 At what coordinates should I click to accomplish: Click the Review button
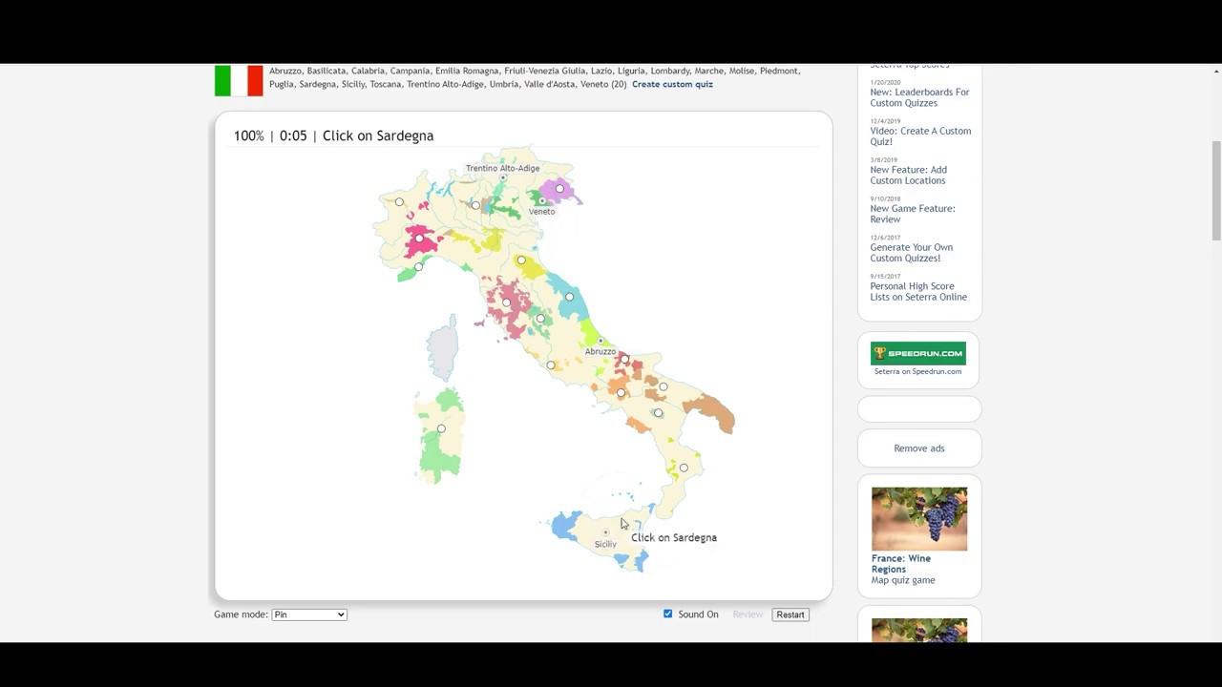(x=748, y=614)
